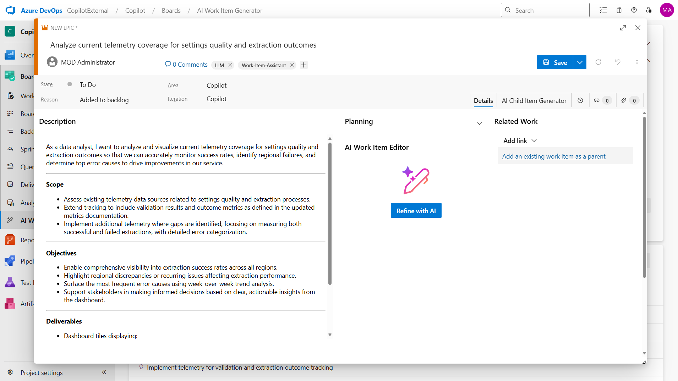Open the 0 Comments link

click(x=186, y=65)
